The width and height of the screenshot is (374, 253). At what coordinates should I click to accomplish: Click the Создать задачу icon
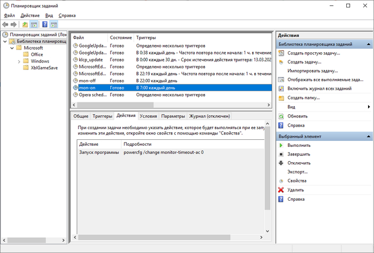pyautogui.click(x=281, y=62)
